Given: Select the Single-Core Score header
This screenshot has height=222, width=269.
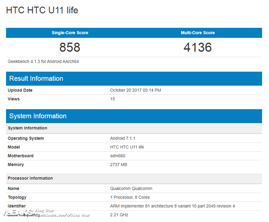Looking at the screenshot, I should click(69, 33).
